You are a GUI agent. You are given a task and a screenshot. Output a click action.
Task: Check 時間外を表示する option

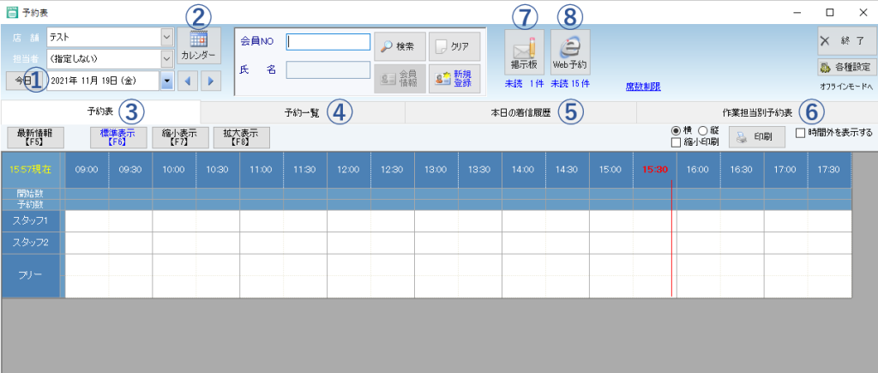(801, 133)
